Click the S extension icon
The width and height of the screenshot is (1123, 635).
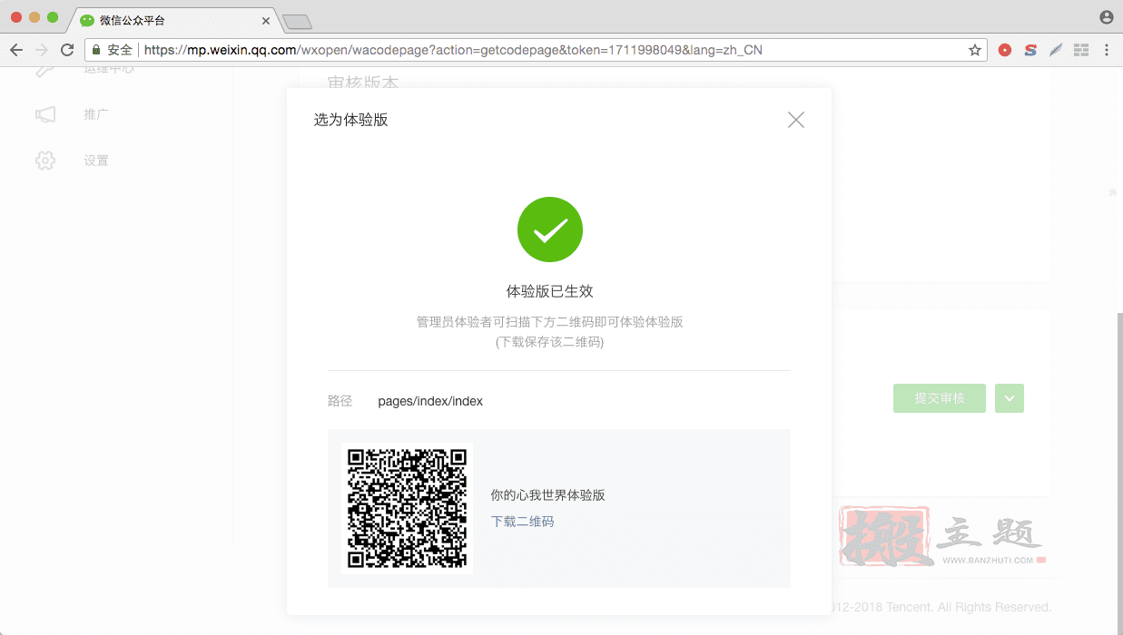click(x=1030, y=50)
